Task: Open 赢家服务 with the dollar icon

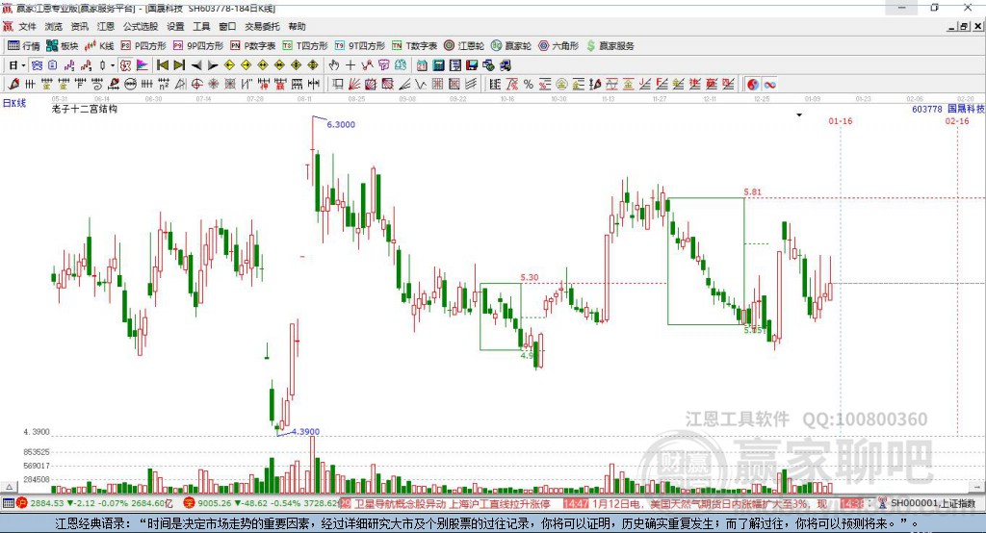Action: pos(610,46)
